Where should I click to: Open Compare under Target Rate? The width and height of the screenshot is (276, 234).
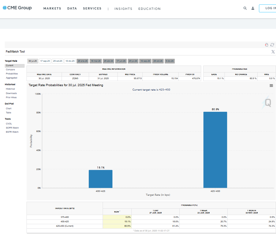[10, 70]
